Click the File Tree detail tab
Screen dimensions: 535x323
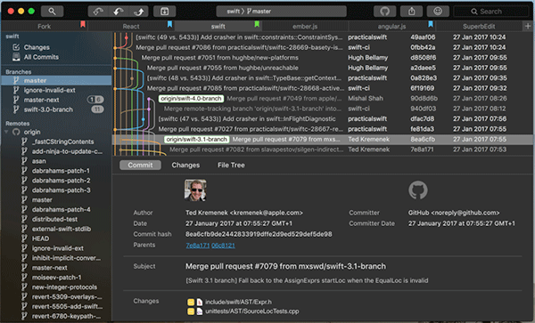coord(231,166)
